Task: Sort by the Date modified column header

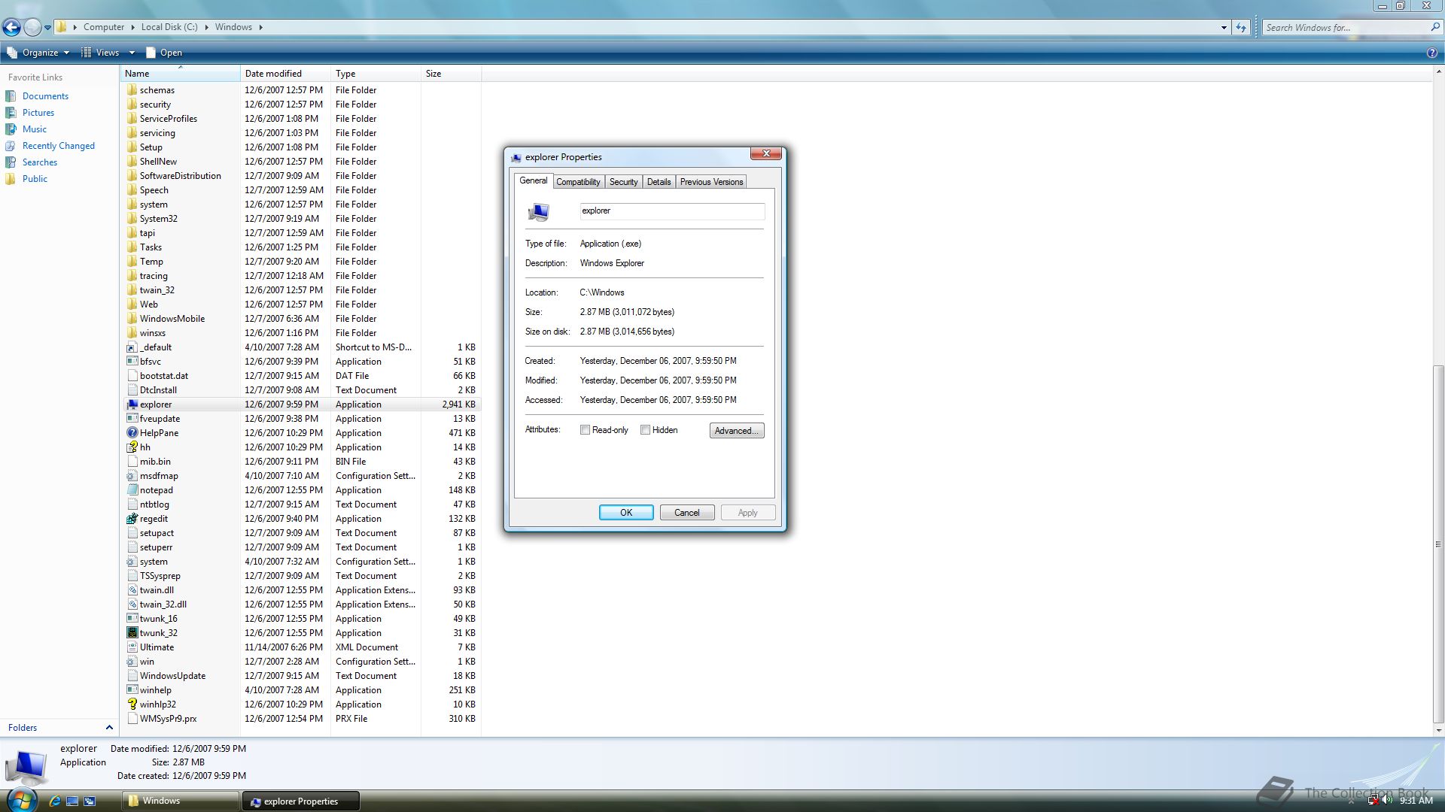Action: pos(285,74)
